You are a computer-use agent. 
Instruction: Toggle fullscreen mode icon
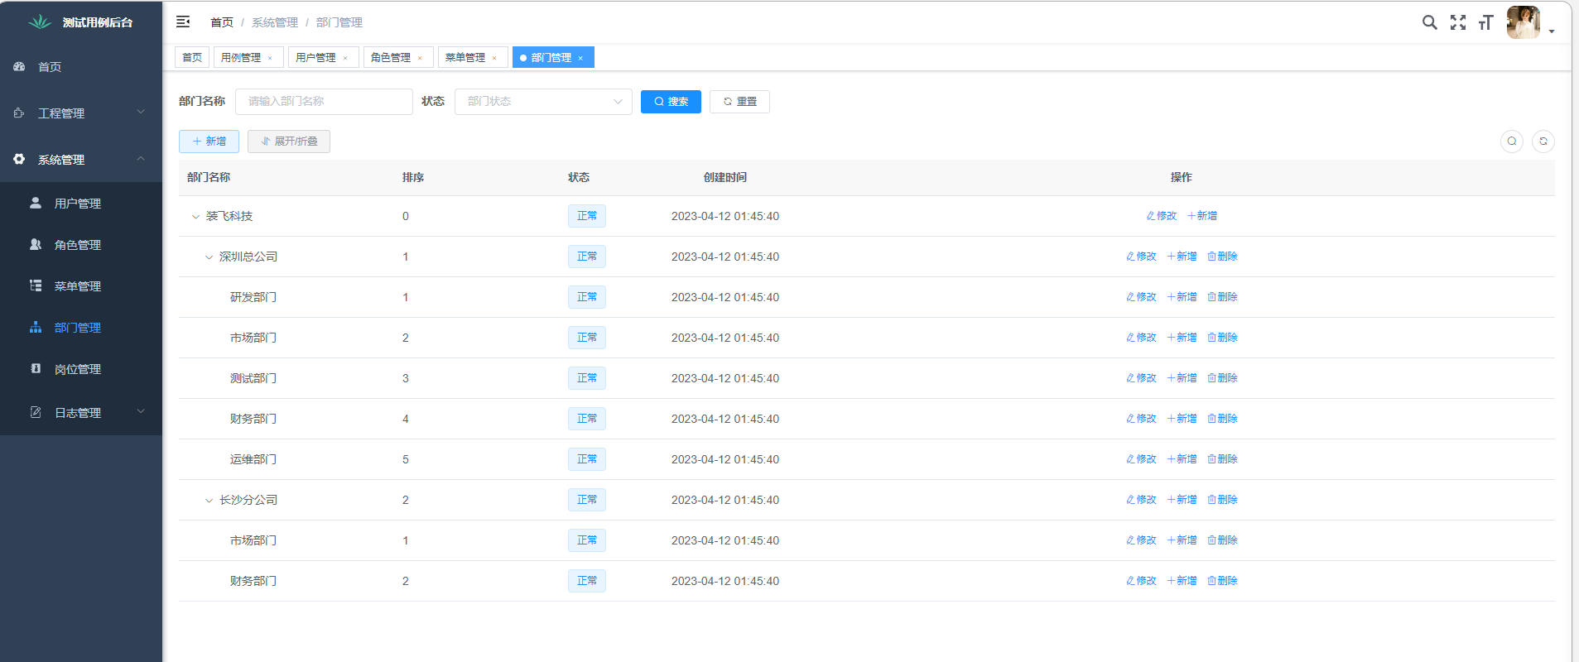tap(1457, 22)
